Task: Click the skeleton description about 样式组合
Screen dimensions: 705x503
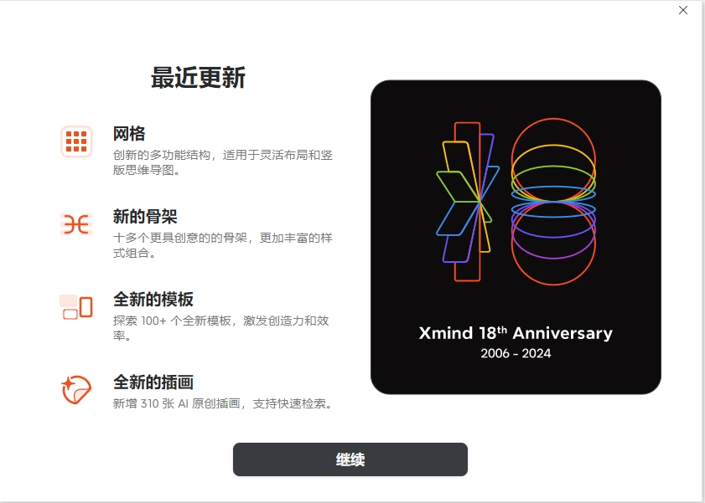Action: [222, 245]
